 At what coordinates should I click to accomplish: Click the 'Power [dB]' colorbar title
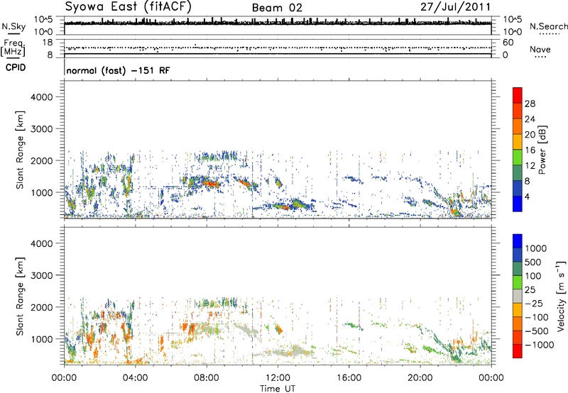click(542, 150)
